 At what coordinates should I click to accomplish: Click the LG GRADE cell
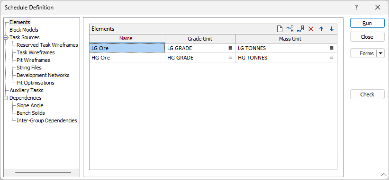point(200,48)
